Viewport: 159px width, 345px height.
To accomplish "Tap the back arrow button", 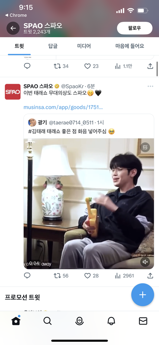I will pos(13,28).
